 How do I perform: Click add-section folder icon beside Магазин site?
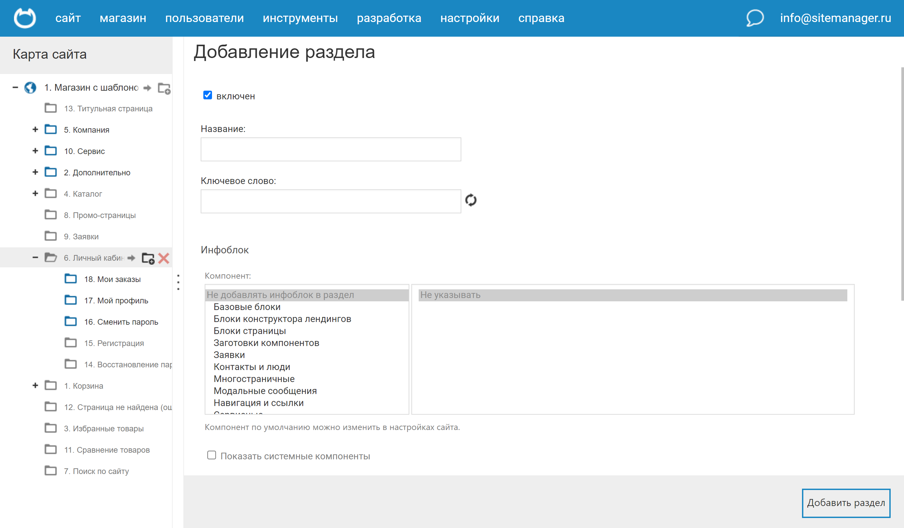pos(164,88)
